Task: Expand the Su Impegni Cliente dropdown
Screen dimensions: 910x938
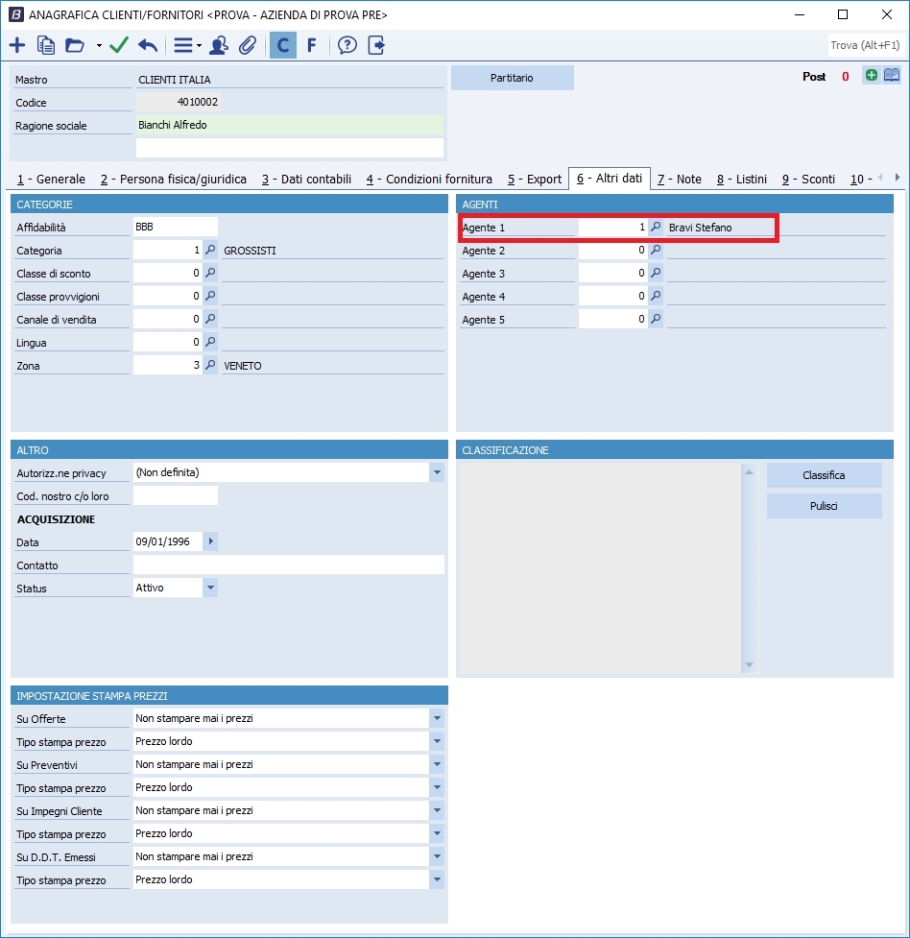Action: (437, 810)
